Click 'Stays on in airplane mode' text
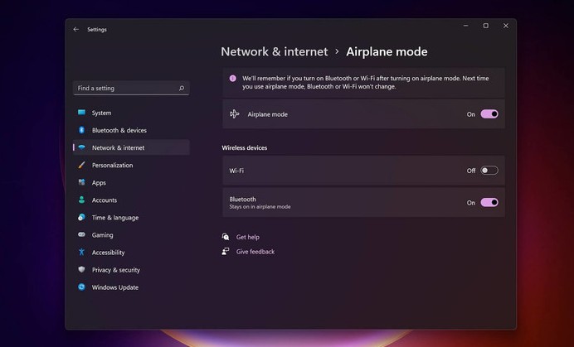The width and height of the screenshot is (574, 347). coord(260,207)
